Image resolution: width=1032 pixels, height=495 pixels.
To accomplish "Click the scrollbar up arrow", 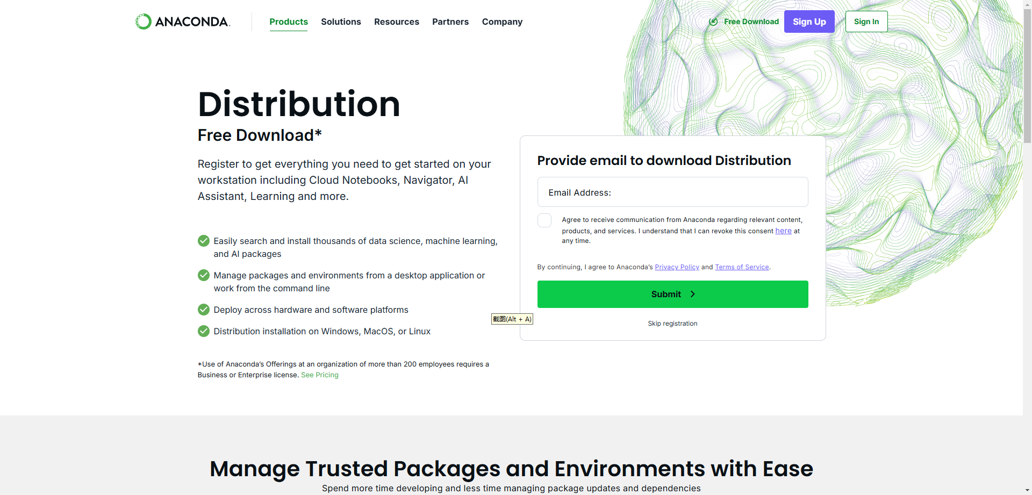I will (1027, 4).
